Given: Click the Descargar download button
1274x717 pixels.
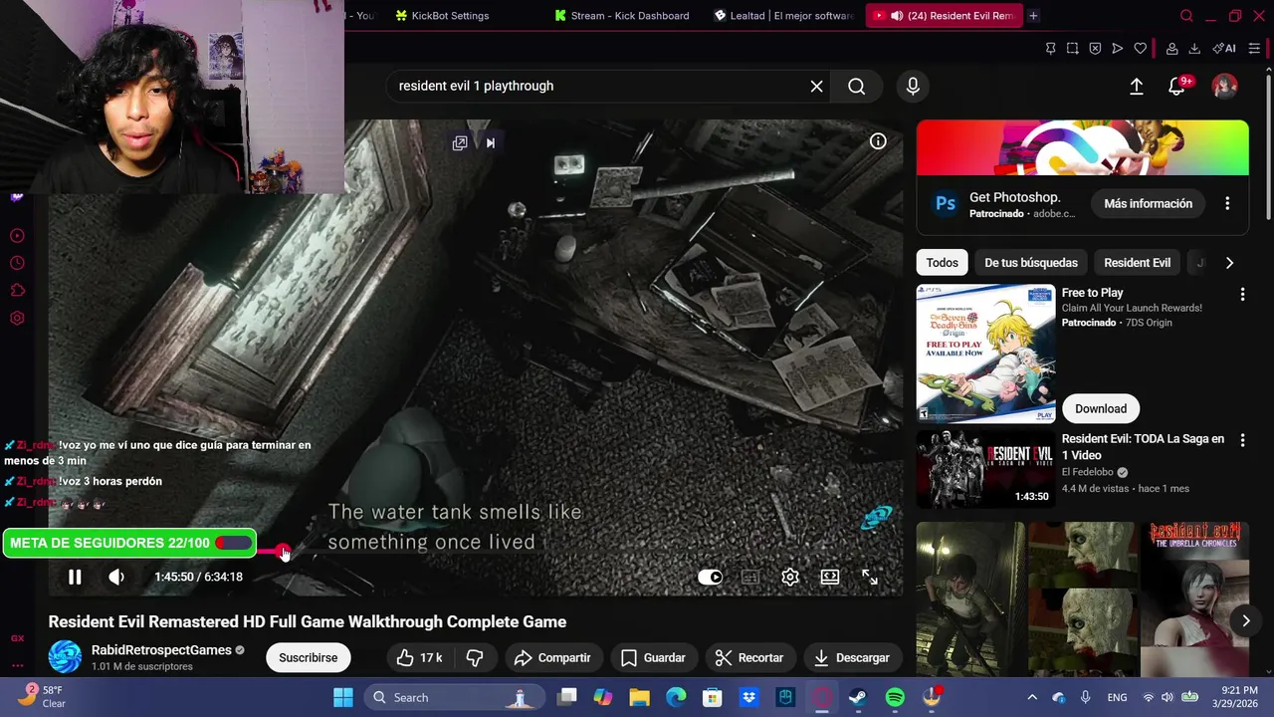Looking at the screenshot, I should 852,657.
